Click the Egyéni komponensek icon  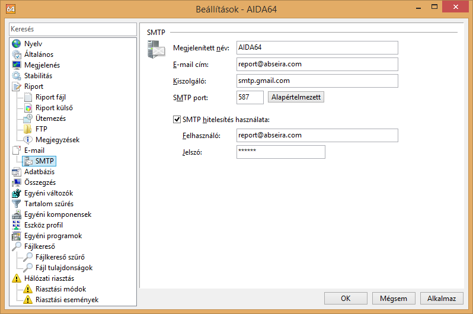click(x=17, y=214)
